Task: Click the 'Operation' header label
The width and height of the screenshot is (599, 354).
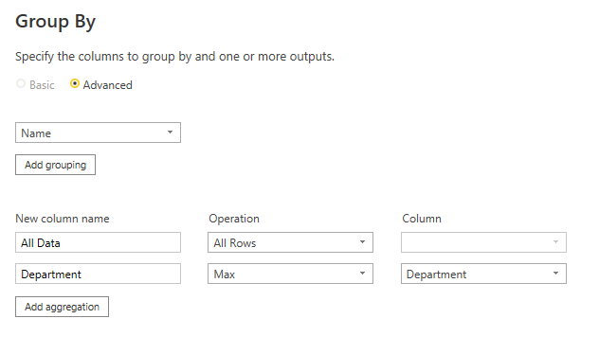Action: tap(234, 219)
